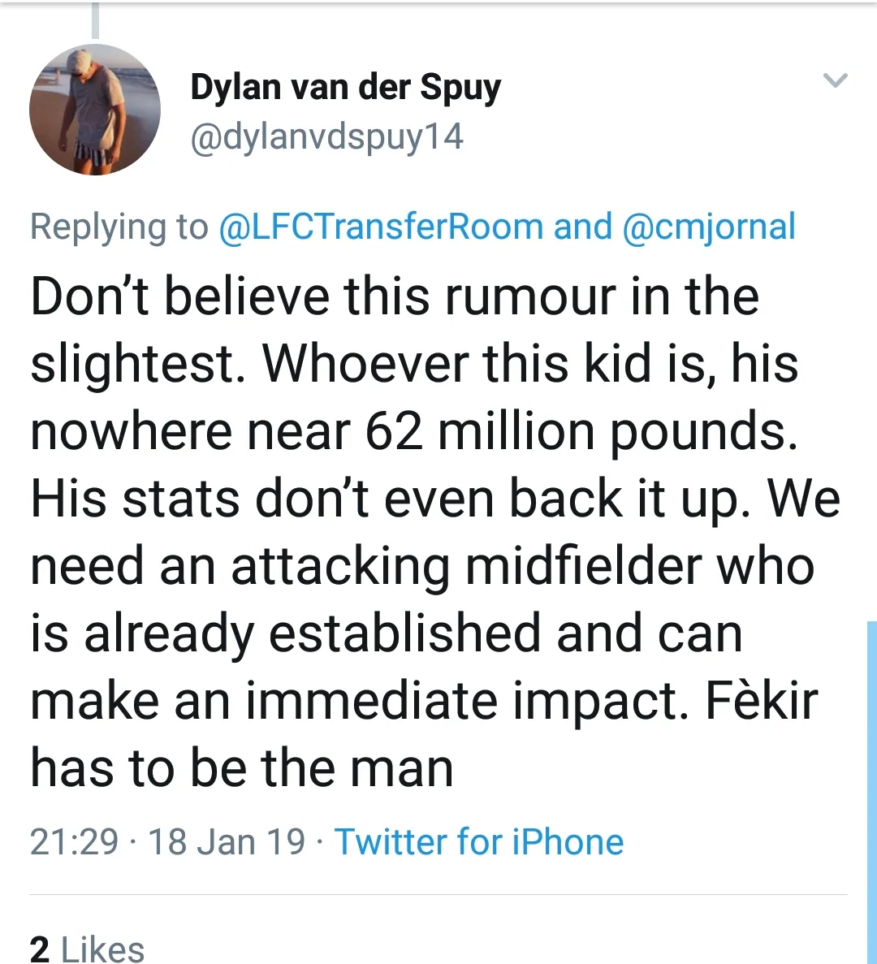
Task: Click the word "Fèkir" in the tweet
Action: pos(761,700)
